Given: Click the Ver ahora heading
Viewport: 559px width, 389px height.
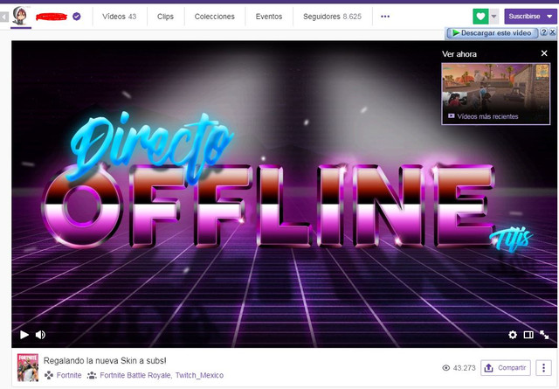Looking at the screenshot, I should click(x=459, y=54).
